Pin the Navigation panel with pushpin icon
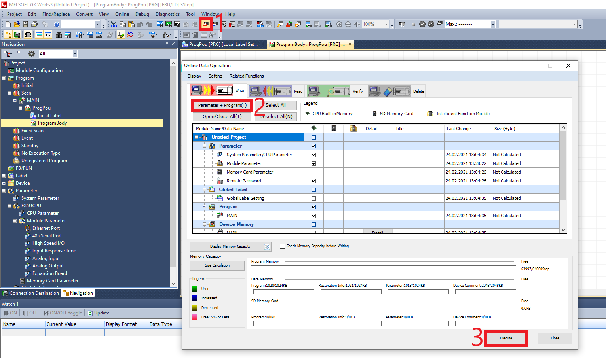 click(x=167, y=44)
